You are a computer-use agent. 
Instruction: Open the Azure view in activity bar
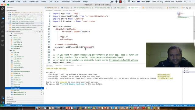[x=2, y=31]
